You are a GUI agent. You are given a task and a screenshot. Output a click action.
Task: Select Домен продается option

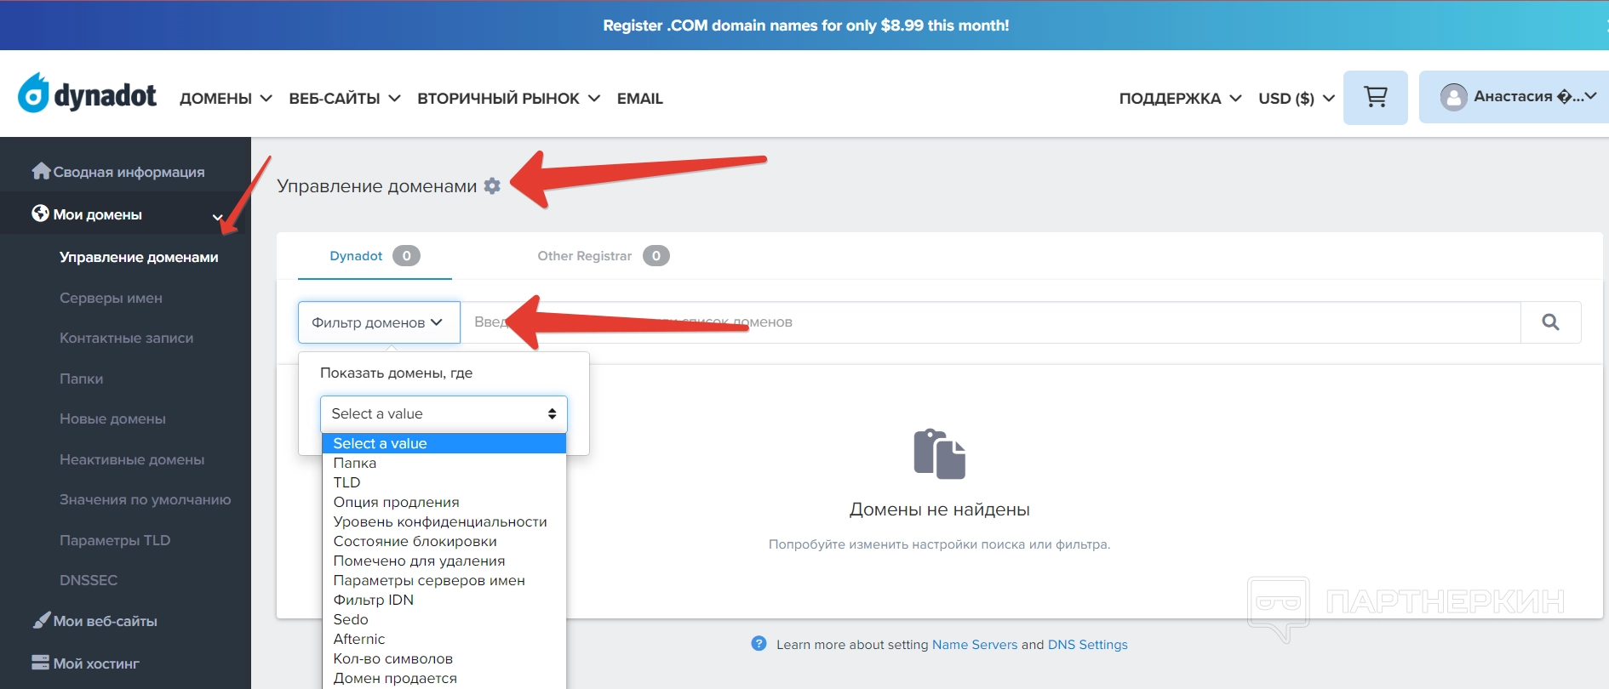tap(444, 678)
